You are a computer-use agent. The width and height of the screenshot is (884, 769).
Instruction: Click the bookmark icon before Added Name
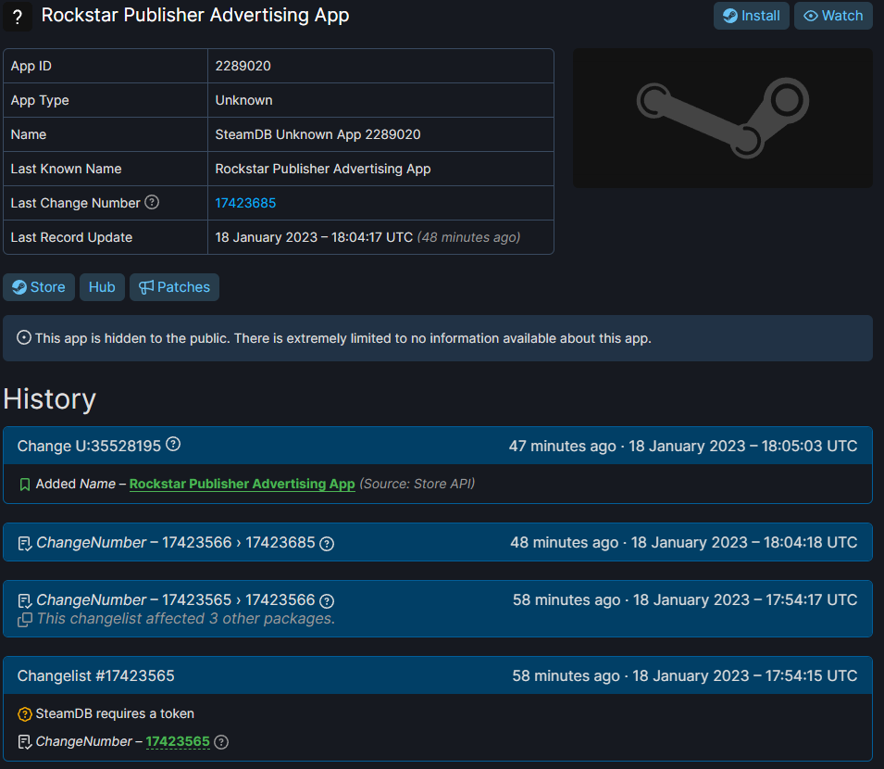[25, 485]
